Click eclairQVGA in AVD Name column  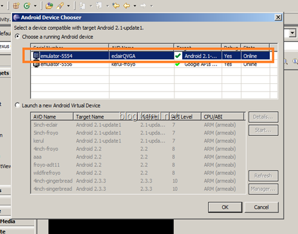124,56
